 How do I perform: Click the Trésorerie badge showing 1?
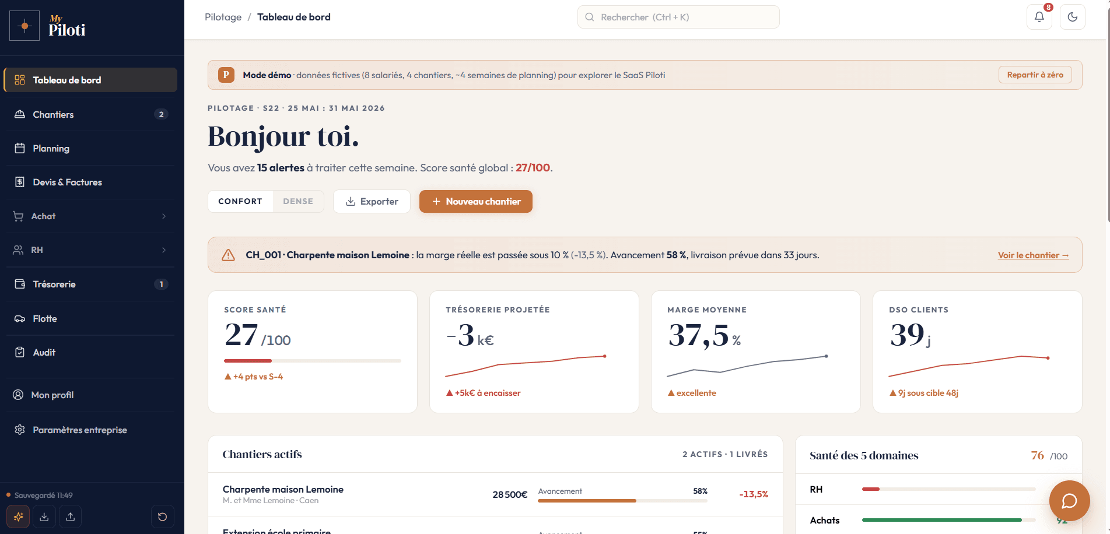tap(162, 284)
